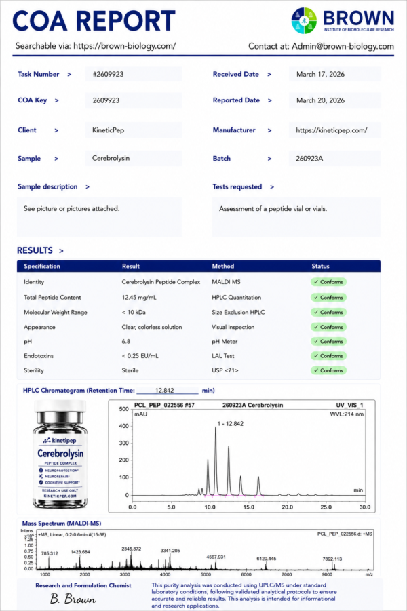Click the sample description text box
Screen dimensions: 407x611
pyautogui.click(x=99, y=216)
